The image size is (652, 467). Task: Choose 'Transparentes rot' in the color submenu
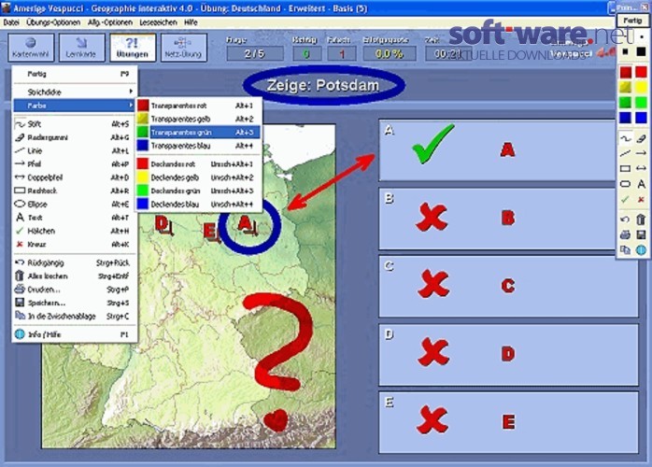click(x=199, y=106)
